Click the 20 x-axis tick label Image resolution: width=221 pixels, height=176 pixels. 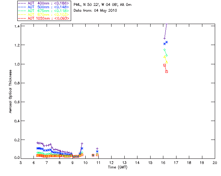tap(215, 163)
